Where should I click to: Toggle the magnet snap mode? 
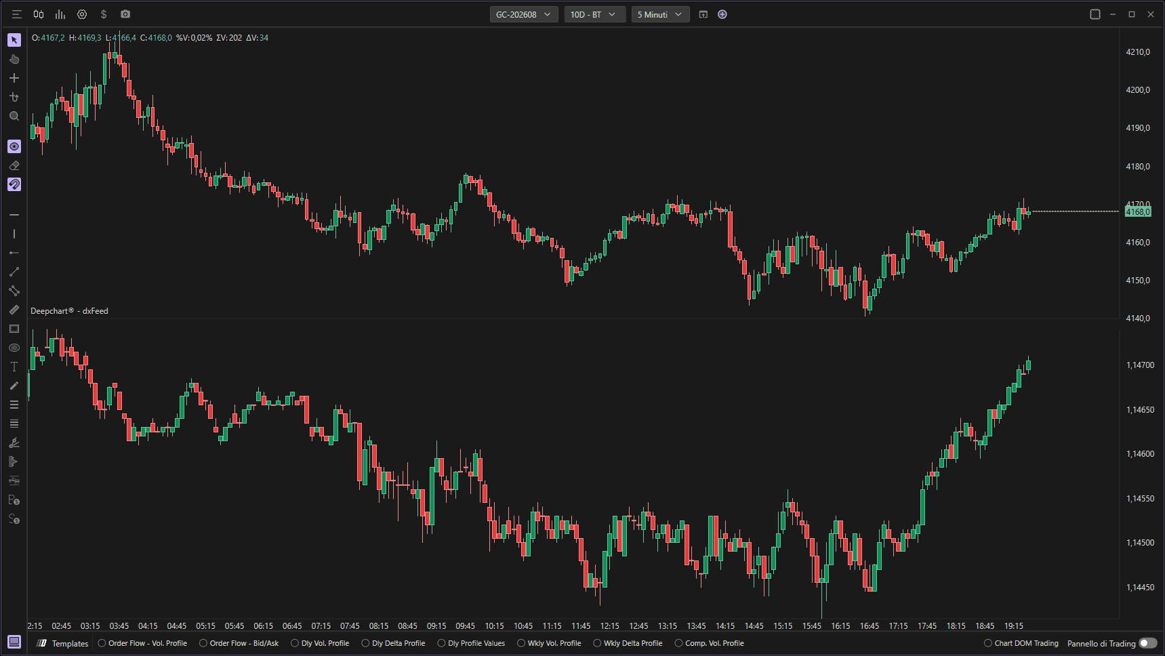tap(14, 184)
